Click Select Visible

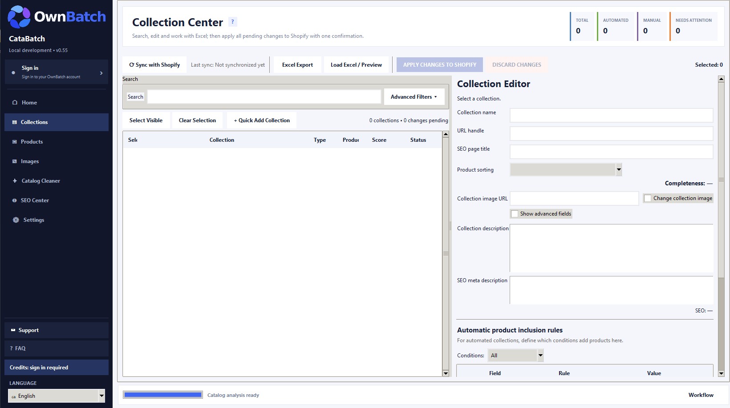click(146, 120)
